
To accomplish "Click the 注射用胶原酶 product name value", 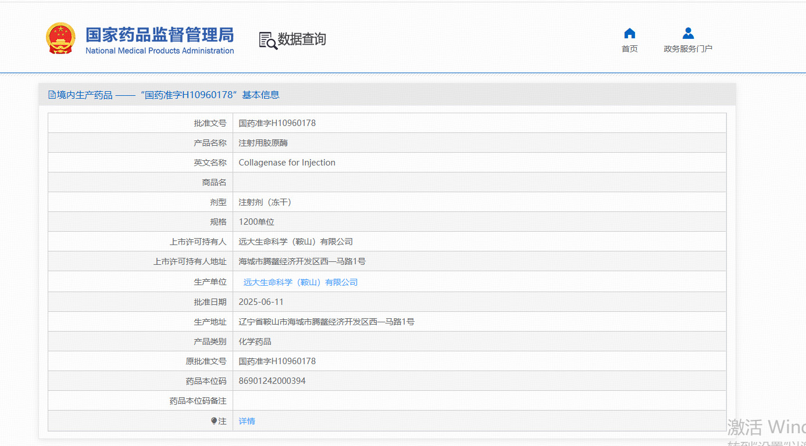I will pos(263,143).
